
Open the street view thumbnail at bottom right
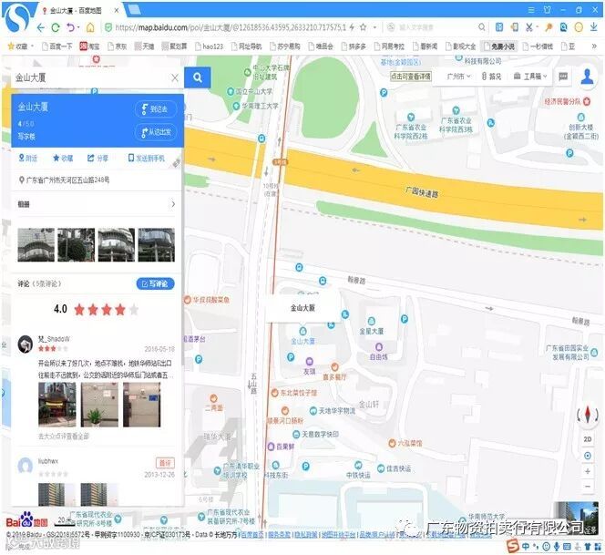[x=576, y=517]
